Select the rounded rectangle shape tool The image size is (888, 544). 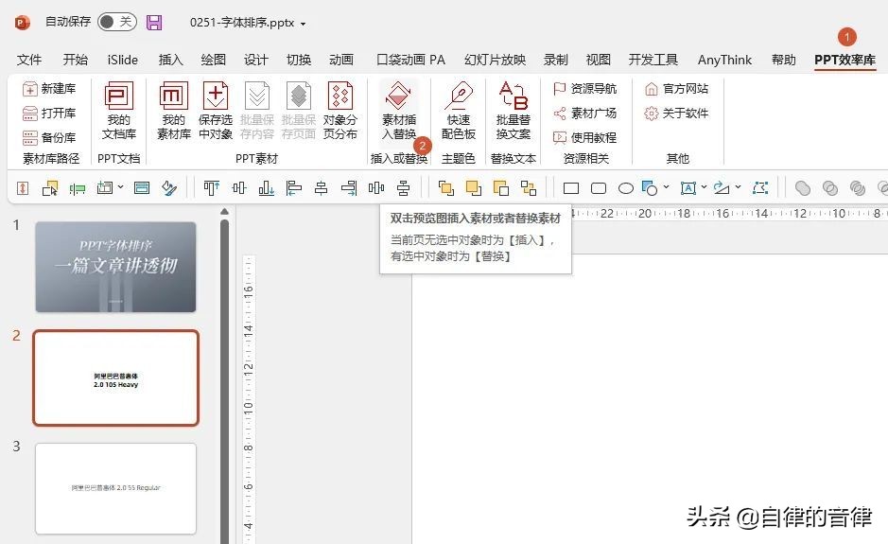(599, 187)
